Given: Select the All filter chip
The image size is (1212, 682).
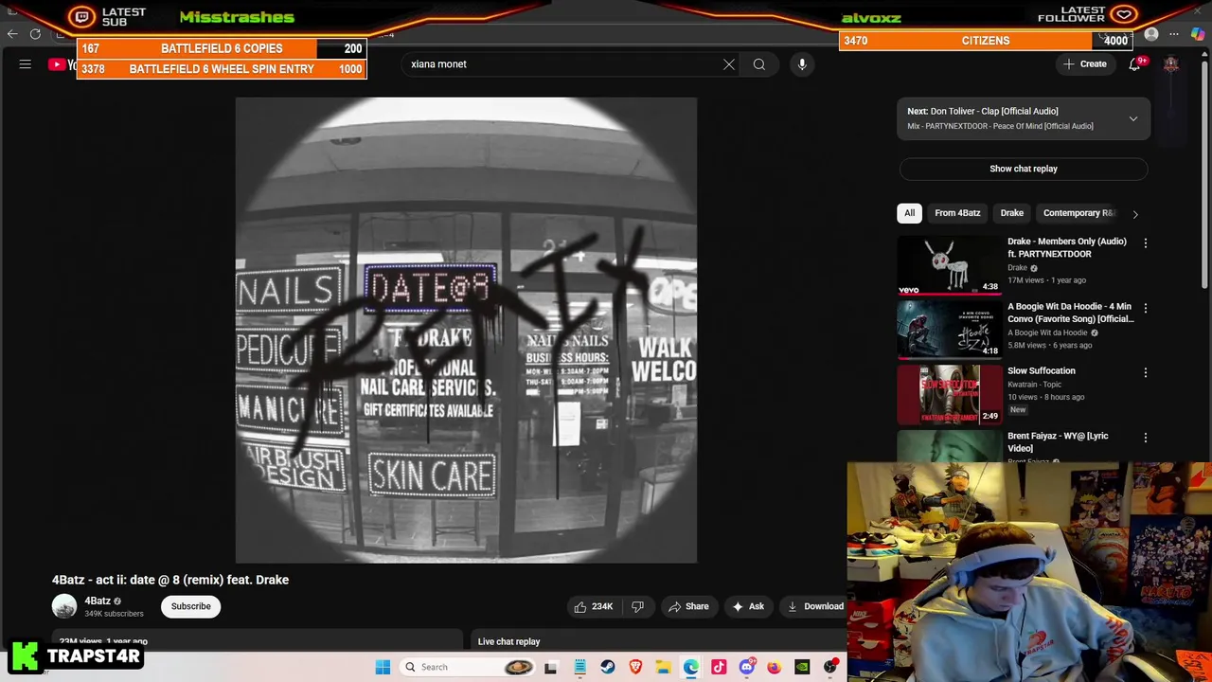Looking at the screenshot, I should click(x=909, y=213).
